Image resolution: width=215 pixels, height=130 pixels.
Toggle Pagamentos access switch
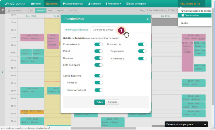(x=142, y=51)
